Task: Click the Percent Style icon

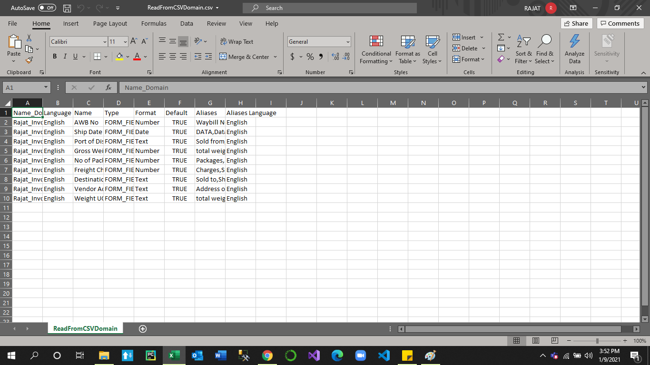Action: tap(310, 57)
